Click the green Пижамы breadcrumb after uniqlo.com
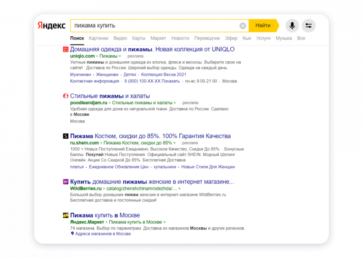The width and height of the screenshot is (363, 258). (x=108, y=56)
